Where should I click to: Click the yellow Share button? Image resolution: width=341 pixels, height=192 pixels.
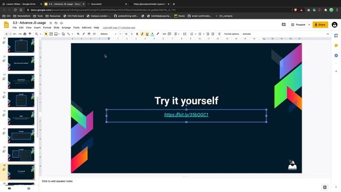point(320,25)
